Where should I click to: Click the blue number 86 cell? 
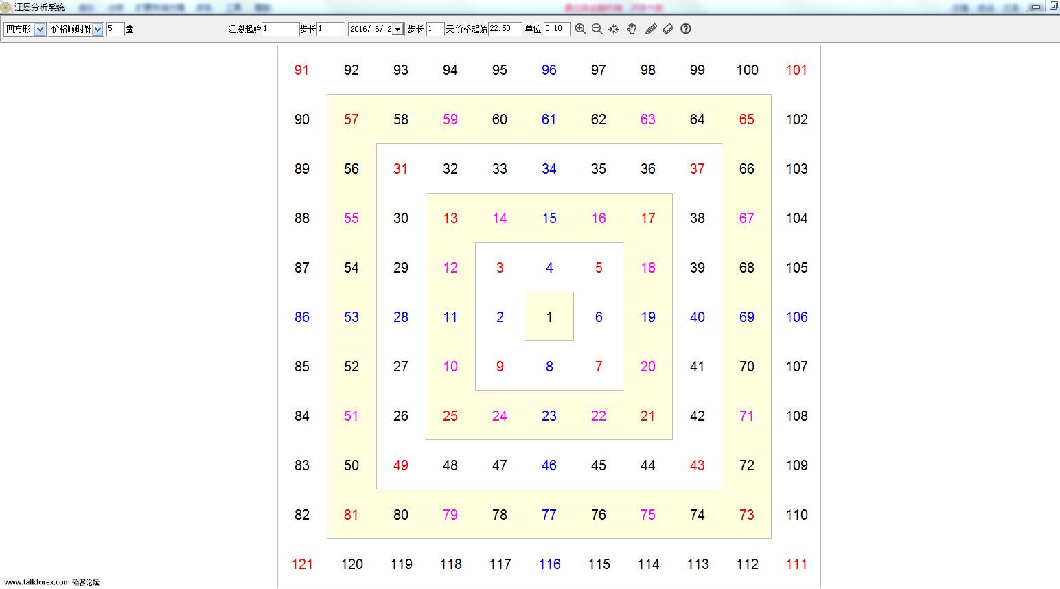coord(302,317)
